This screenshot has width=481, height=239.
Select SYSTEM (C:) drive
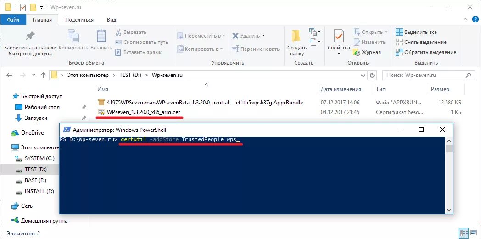pos(39,158)
